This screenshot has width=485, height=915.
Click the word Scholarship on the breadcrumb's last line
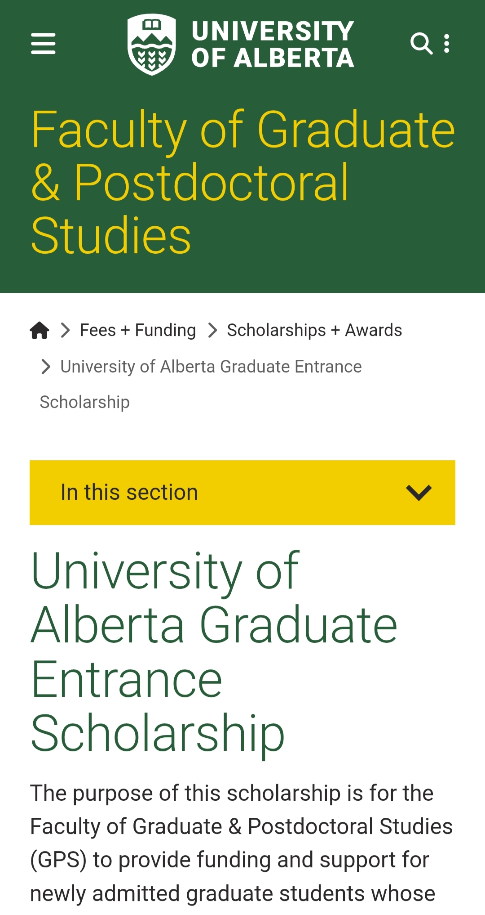[85, 402]
